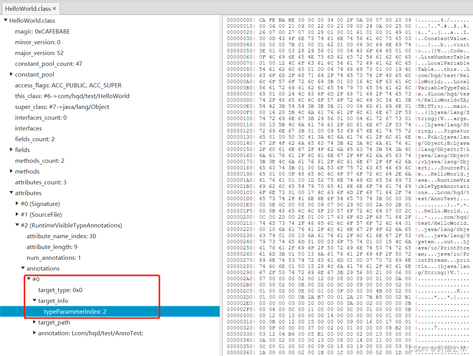
Task: Expand the target_path node
Action: (x=34, y=322)
